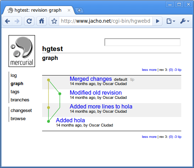Reload the page with the refresh icon
Viewport: 194px width, 168px height.
point(29,21)
